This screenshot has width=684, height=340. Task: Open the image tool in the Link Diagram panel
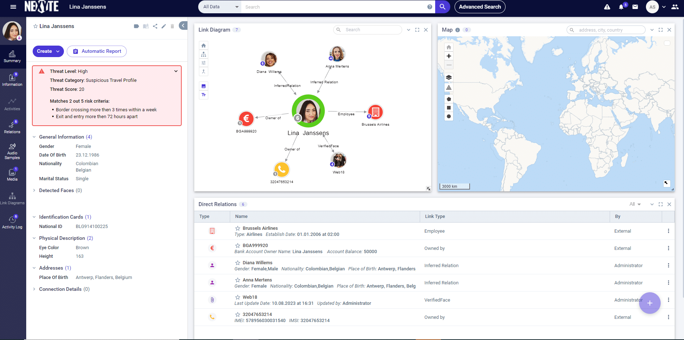click(x=204, y=86)
